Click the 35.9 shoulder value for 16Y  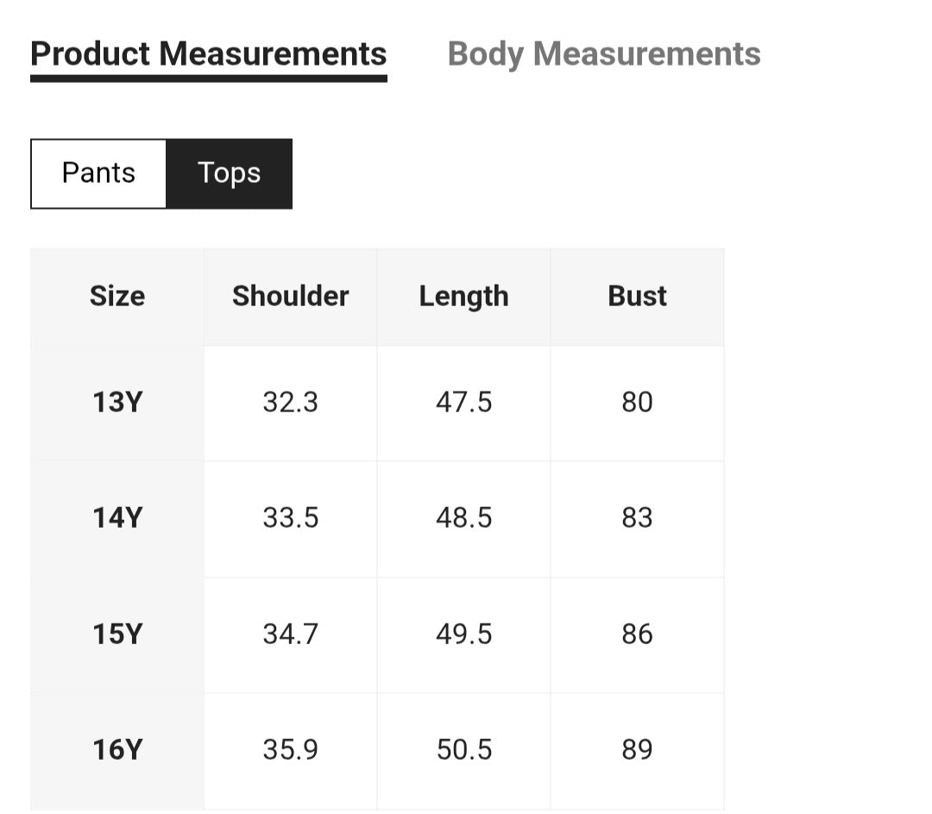tap(290, 750)
